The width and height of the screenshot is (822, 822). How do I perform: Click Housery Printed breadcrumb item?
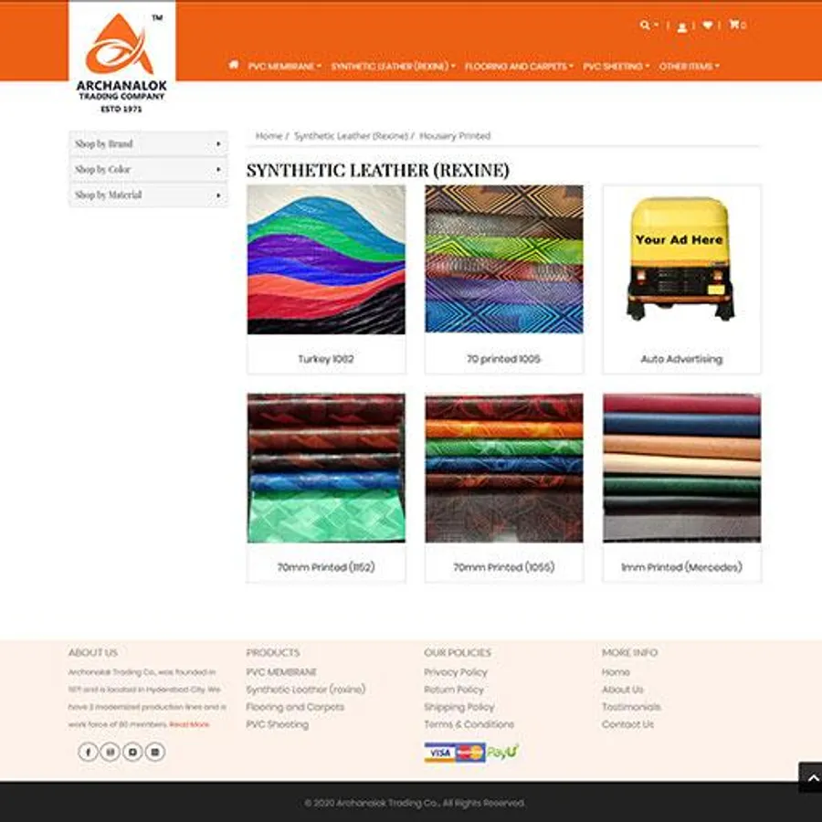click(x=455, y=136)
